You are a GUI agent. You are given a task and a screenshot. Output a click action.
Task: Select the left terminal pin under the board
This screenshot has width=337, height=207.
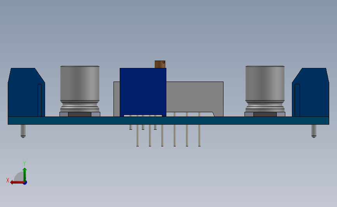(x=23, y=131)
